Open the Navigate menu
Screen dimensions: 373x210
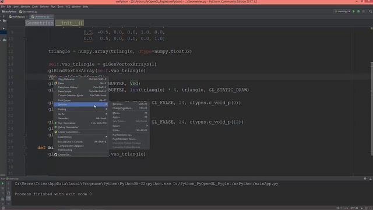[25, 6]
